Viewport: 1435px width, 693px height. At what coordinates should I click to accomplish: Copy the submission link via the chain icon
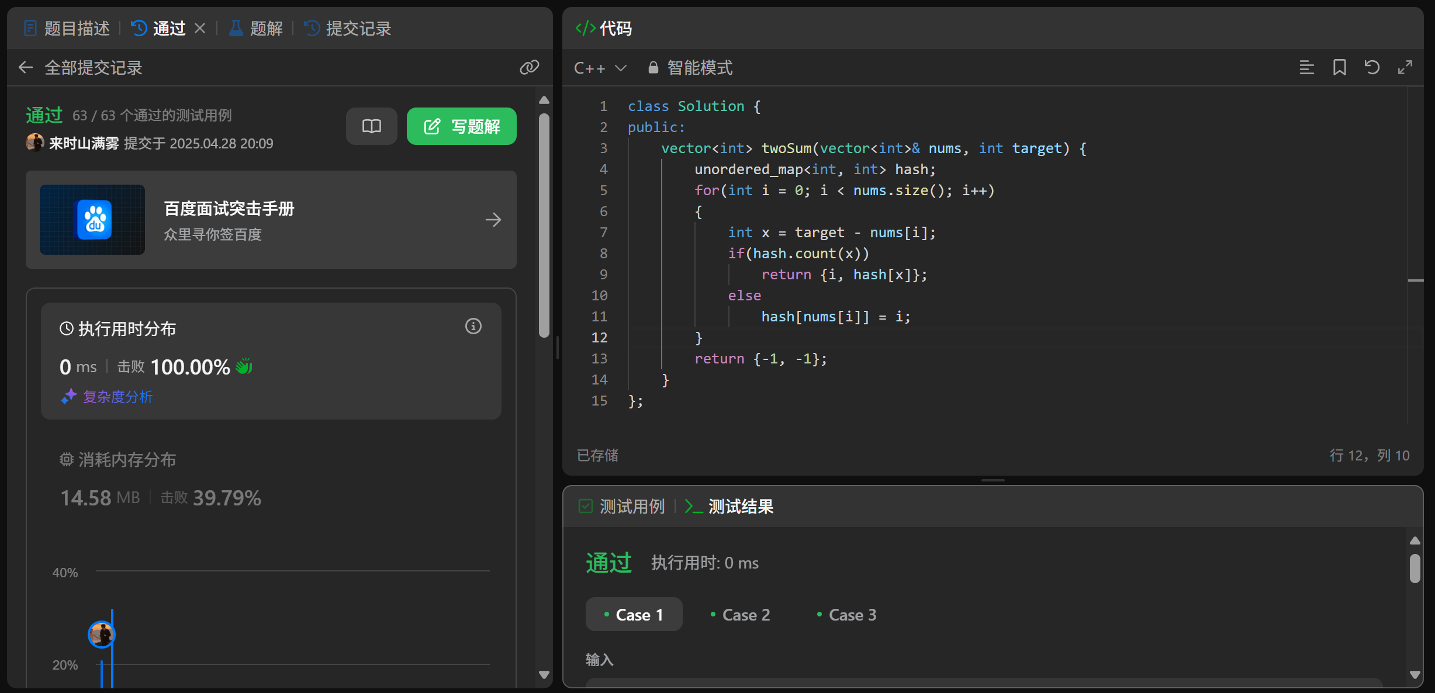coord(529,68)
